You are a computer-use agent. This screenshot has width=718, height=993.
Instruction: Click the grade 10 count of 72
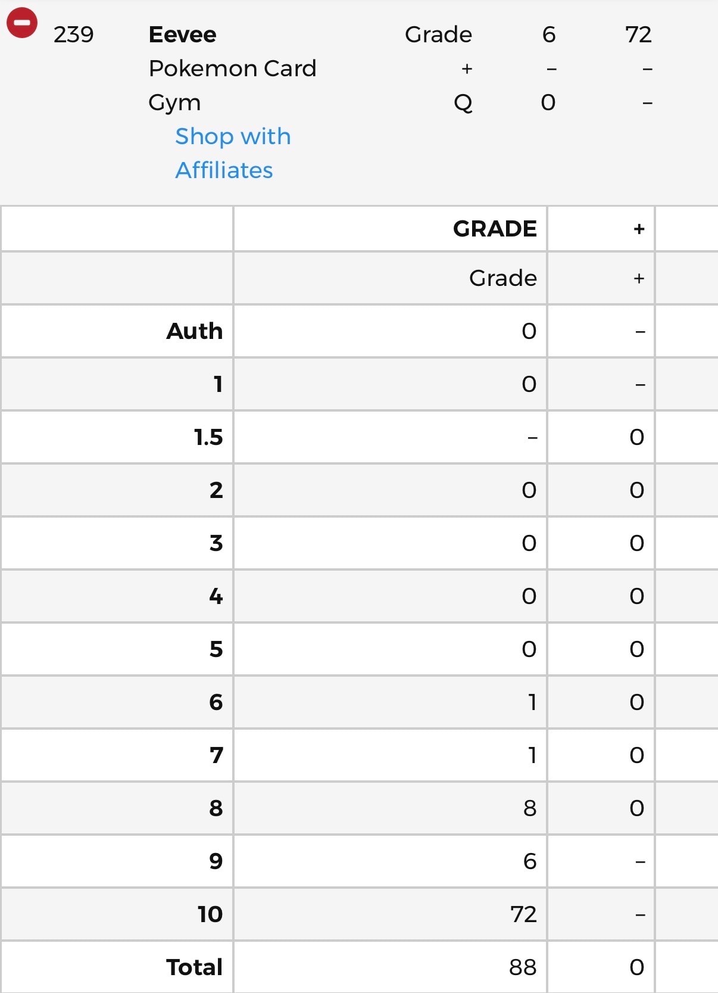coord(523,914)
